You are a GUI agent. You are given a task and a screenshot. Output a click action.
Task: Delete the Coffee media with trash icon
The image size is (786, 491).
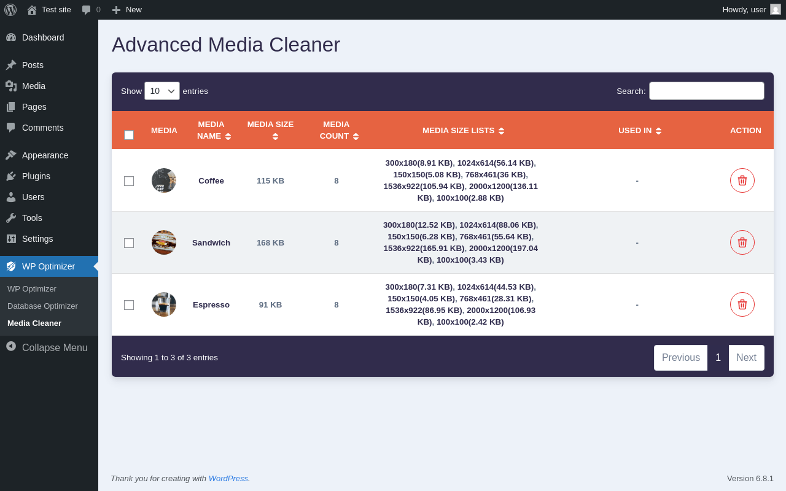pyautogui.click(x=742, y=180)
